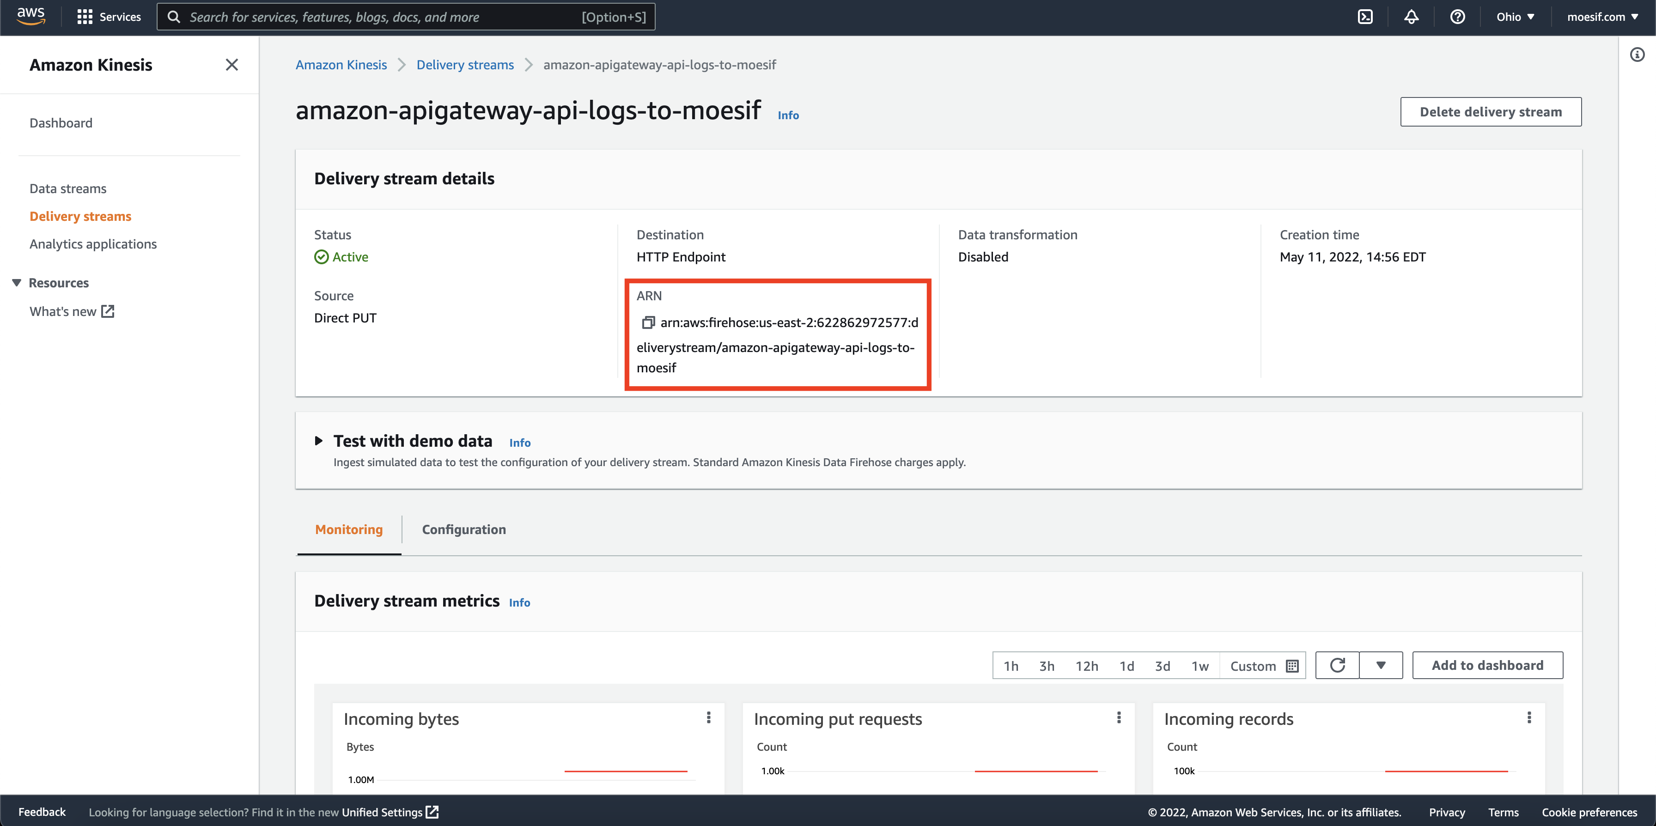Viewport: 1656px width, 826px height.
Task: Go to Dashboard in the sidebar
Action: coord(61,123)
